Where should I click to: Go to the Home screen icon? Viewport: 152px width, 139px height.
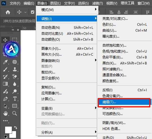[x=8, y=12]
